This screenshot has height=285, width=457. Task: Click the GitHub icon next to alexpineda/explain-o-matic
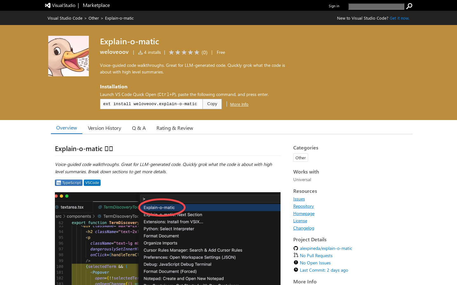[x=296, y=248]
